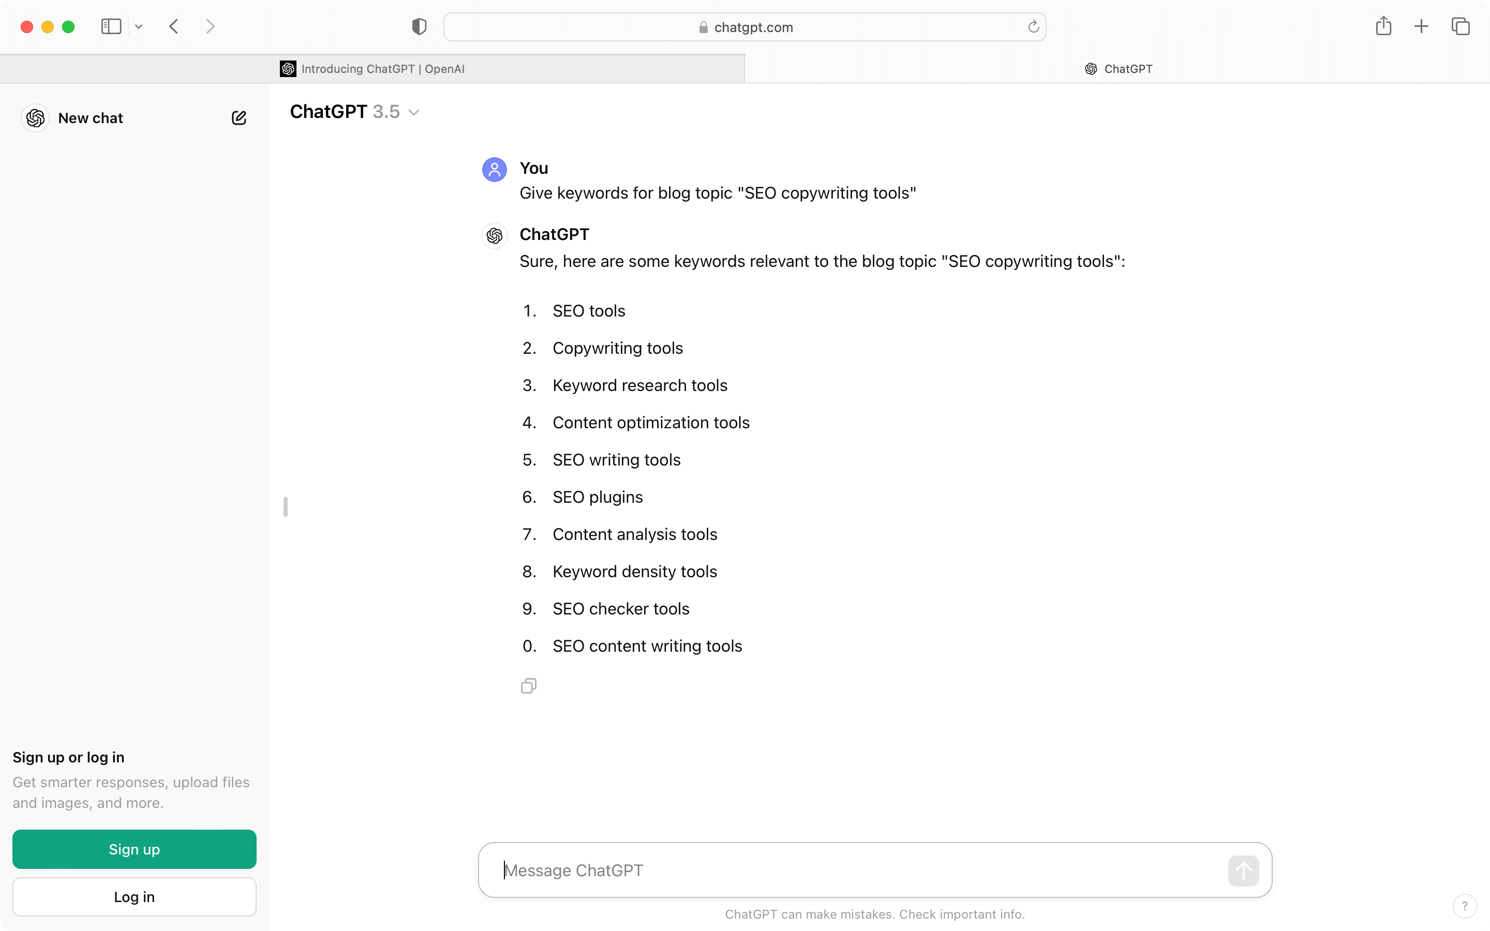The image size is (1490, 931).
Task: Click the "ChatGPT can make mistakes" notice
Action: point(875,914)
